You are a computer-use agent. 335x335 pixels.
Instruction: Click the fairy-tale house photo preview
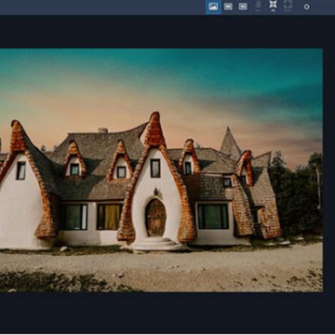pos(161,170)
